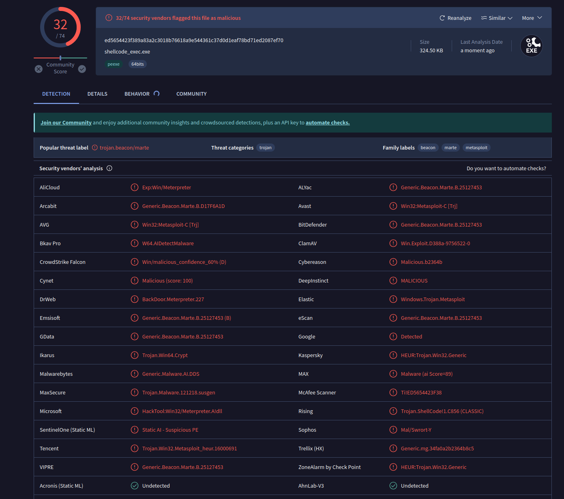Click the Bkav Pro detection alert icon
This screenshot has width=564, height=499.
pyautogui.click(x=135, y=243)
